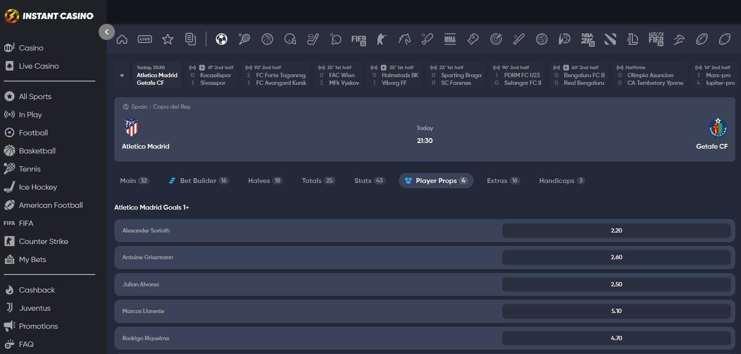This screenshot has width=741, height=354.
Task: Open the LIVE events icon
Action: pyautogui.click(x=145, y=39)
